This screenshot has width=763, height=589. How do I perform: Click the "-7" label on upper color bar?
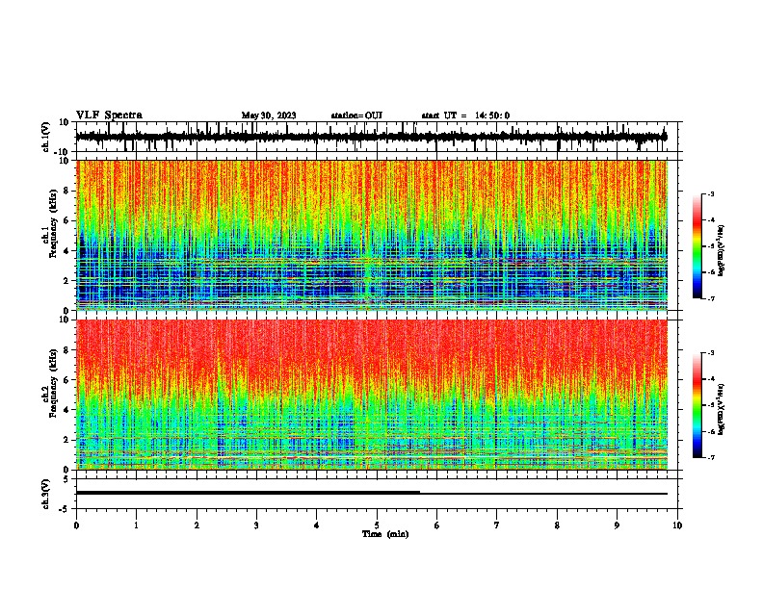pyautogui.click(x=711, y=298)
